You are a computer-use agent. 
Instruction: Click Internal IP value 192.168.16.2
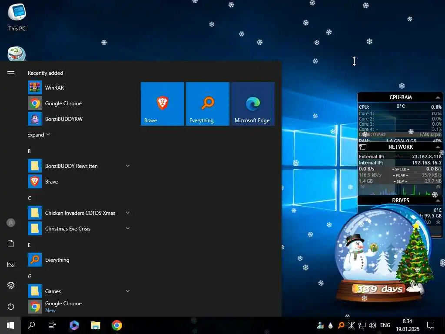427,163
